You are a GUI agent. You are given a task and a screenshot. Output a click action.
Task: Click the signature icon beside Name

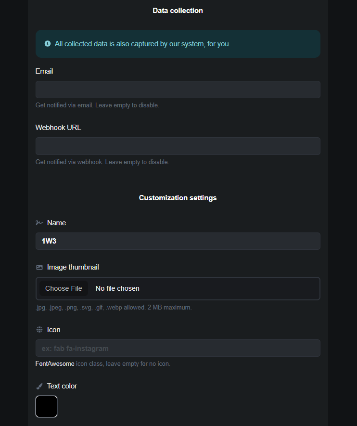(x=39, y=223)
